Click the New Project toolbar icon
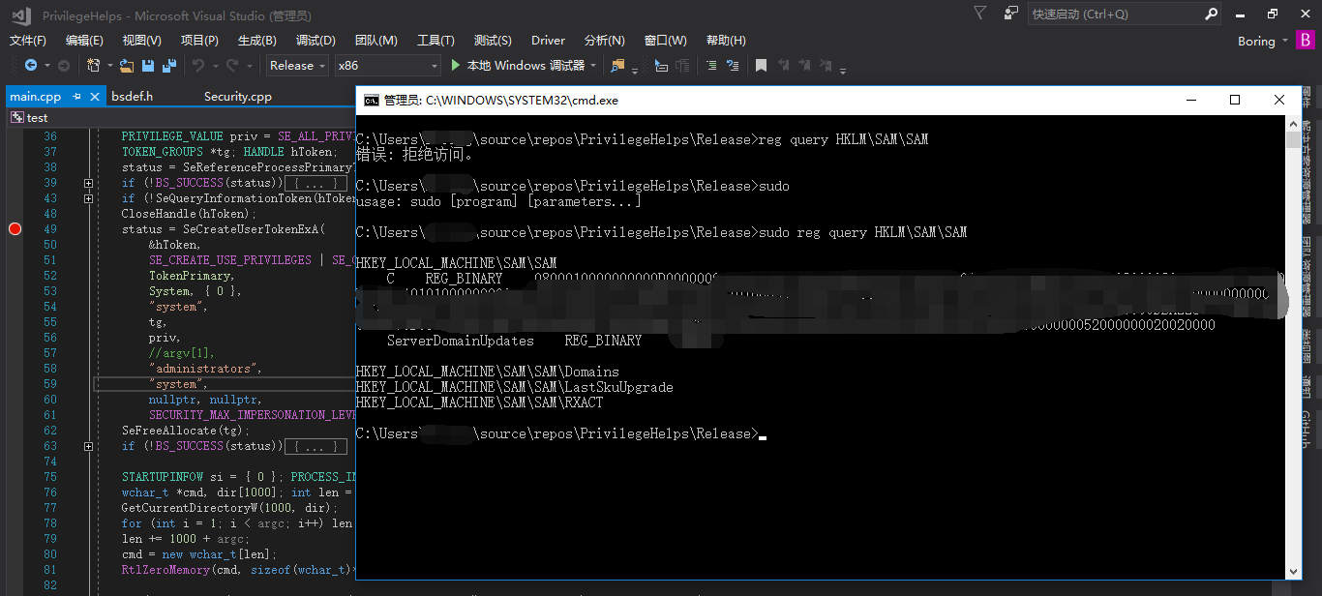This screenshot has width=1322, height=596. tap(94, 66)
